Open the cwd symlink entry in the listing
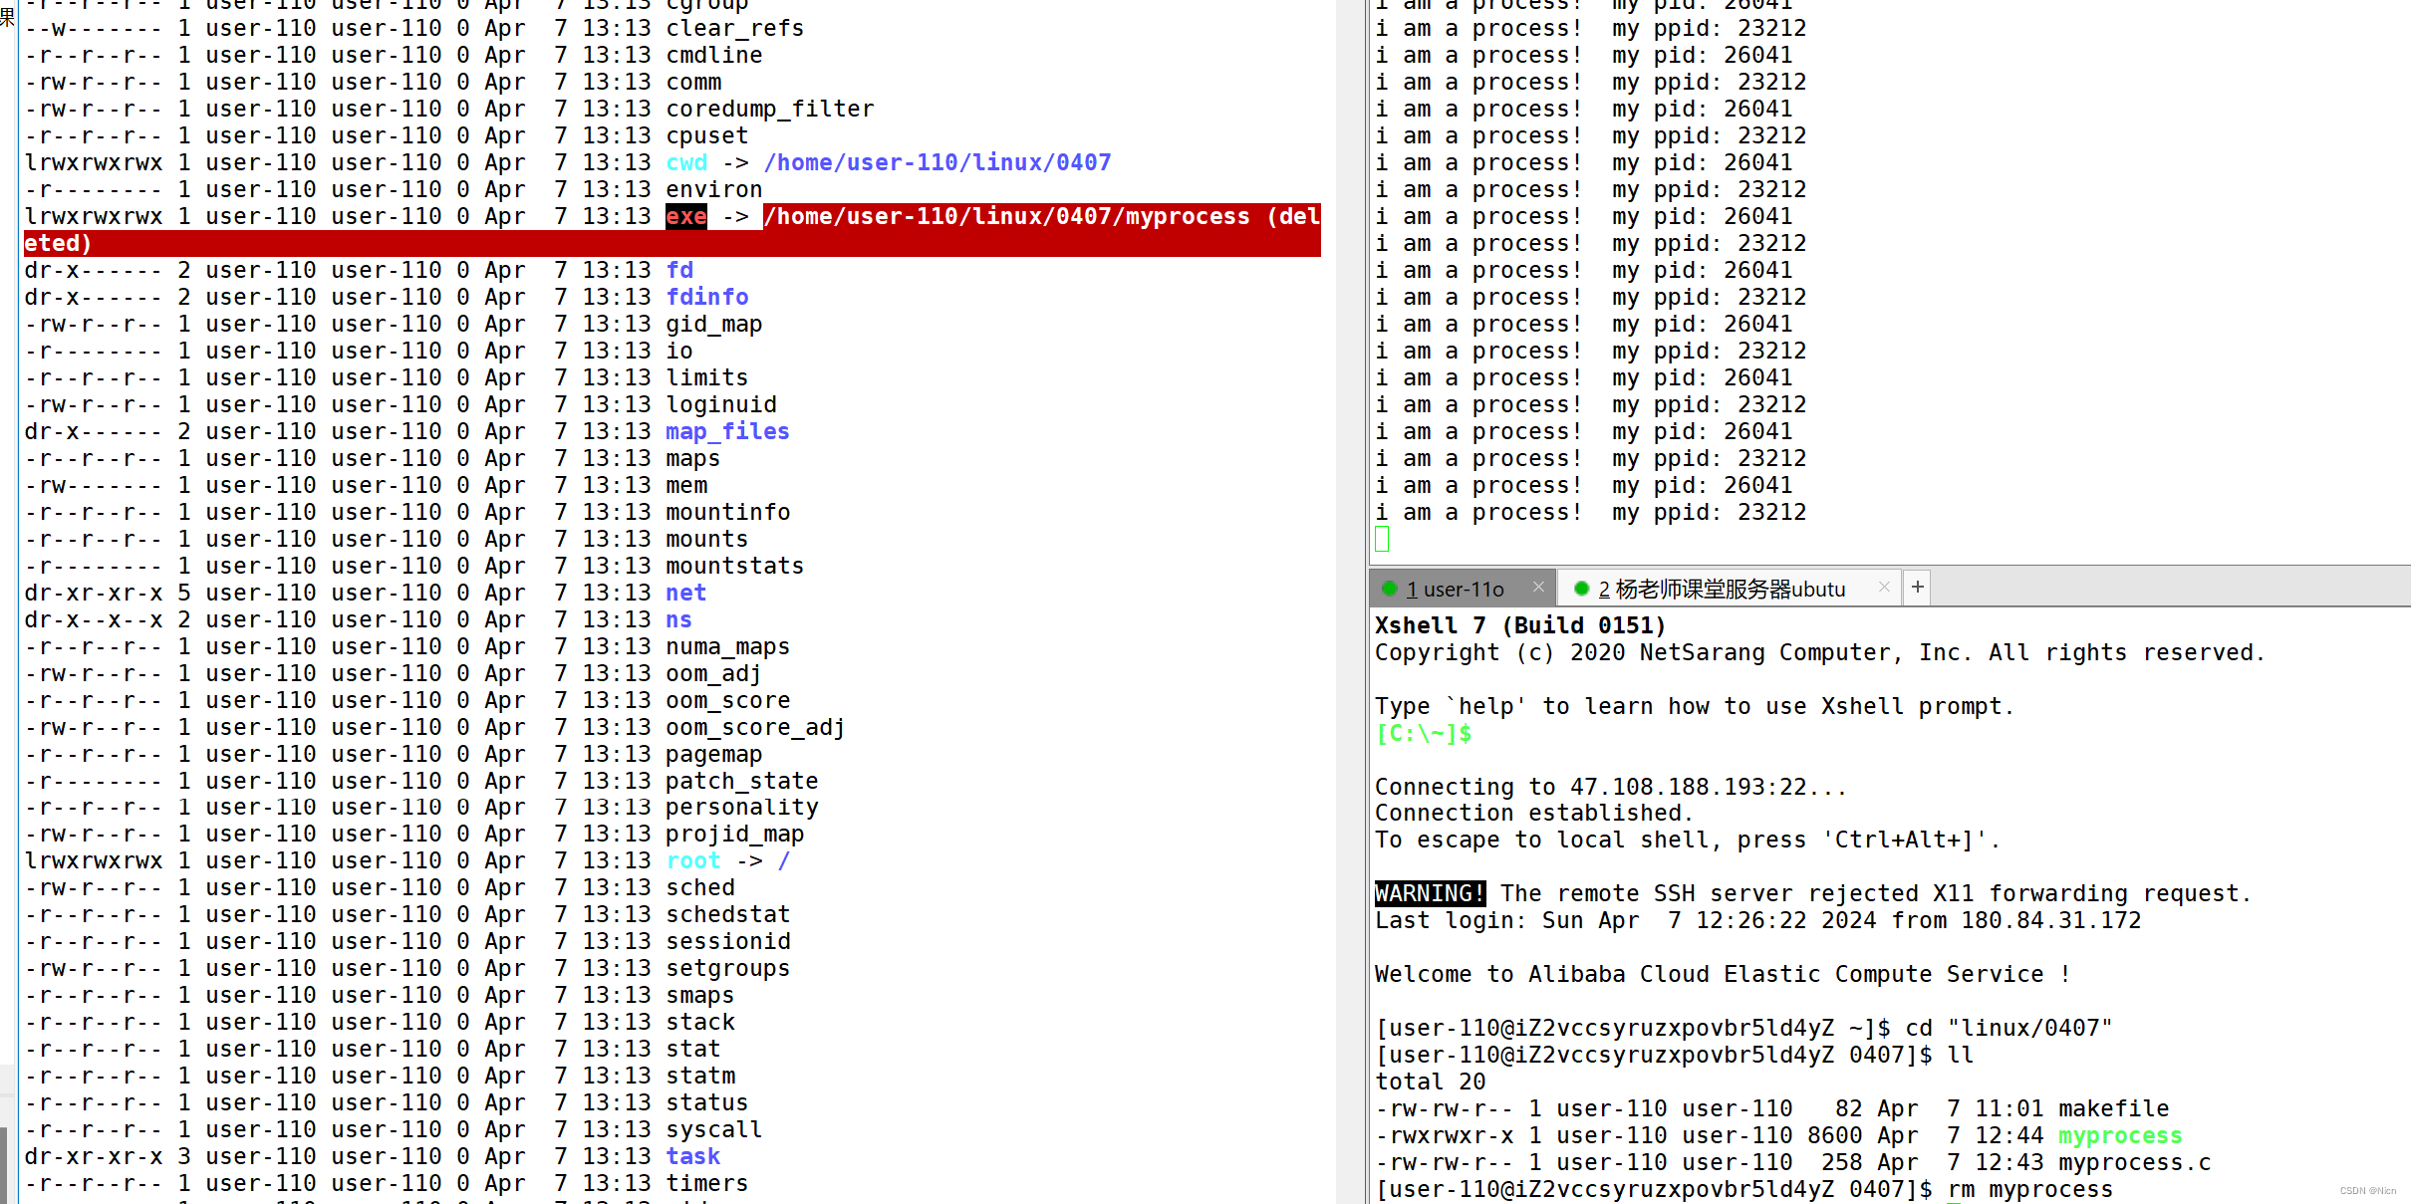Viewport: 2411px width, 1204px height. pos(686,162)
